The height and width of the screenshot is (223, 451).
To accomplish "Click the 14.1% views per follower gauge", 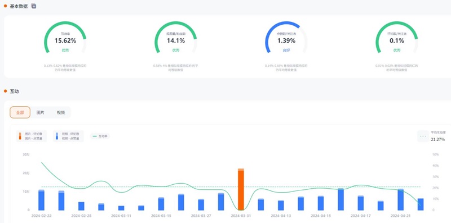I will click(176, 37).
